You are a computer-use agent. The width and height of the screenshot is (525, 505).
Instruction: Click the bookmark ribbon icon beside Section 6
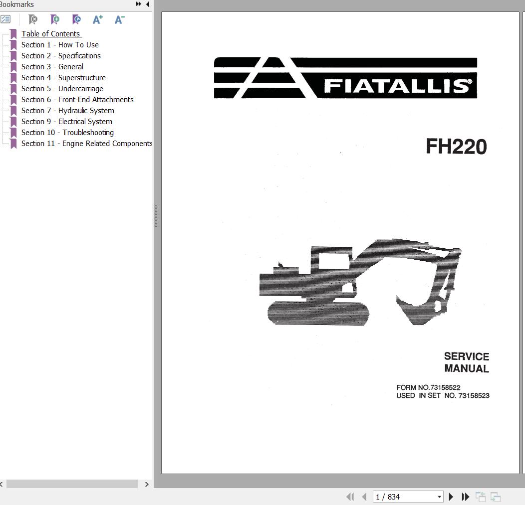(13, 100)
